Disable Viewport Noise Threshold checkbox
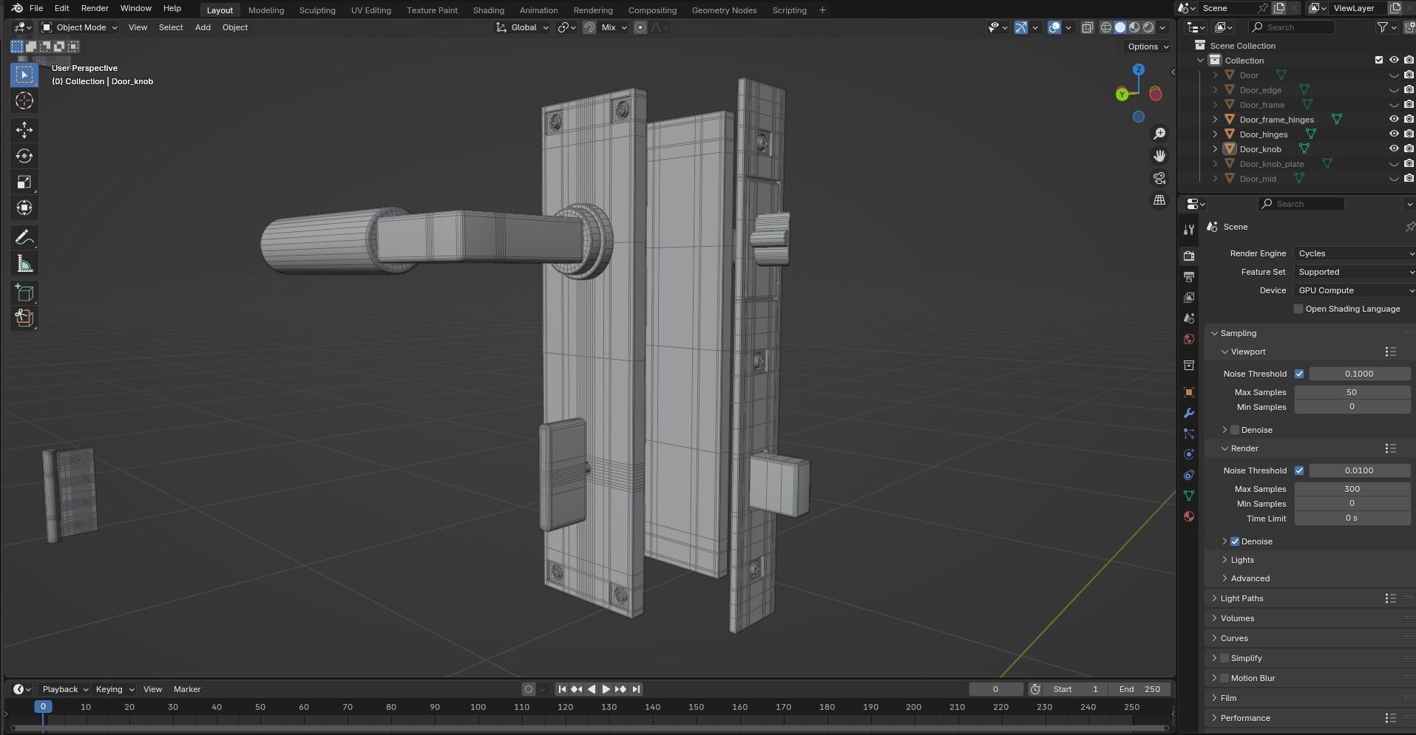Screen dimensions: 1416x735 tap(1299, 374)
